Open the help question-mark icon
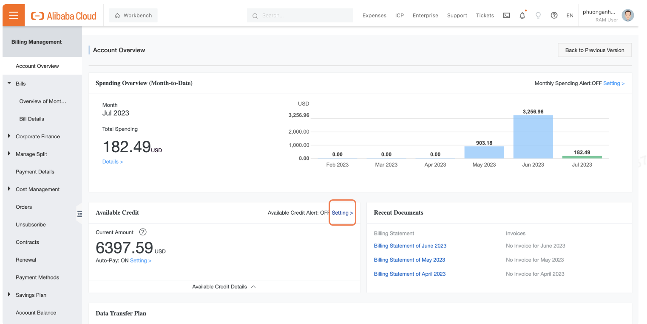Viewport: 647px width, 324px height. click(554, 15)
